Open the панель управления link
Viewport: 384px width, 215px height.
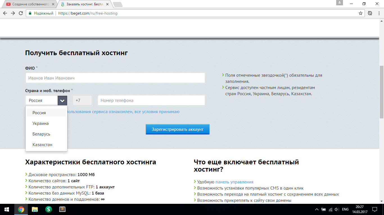coord(234,182)
